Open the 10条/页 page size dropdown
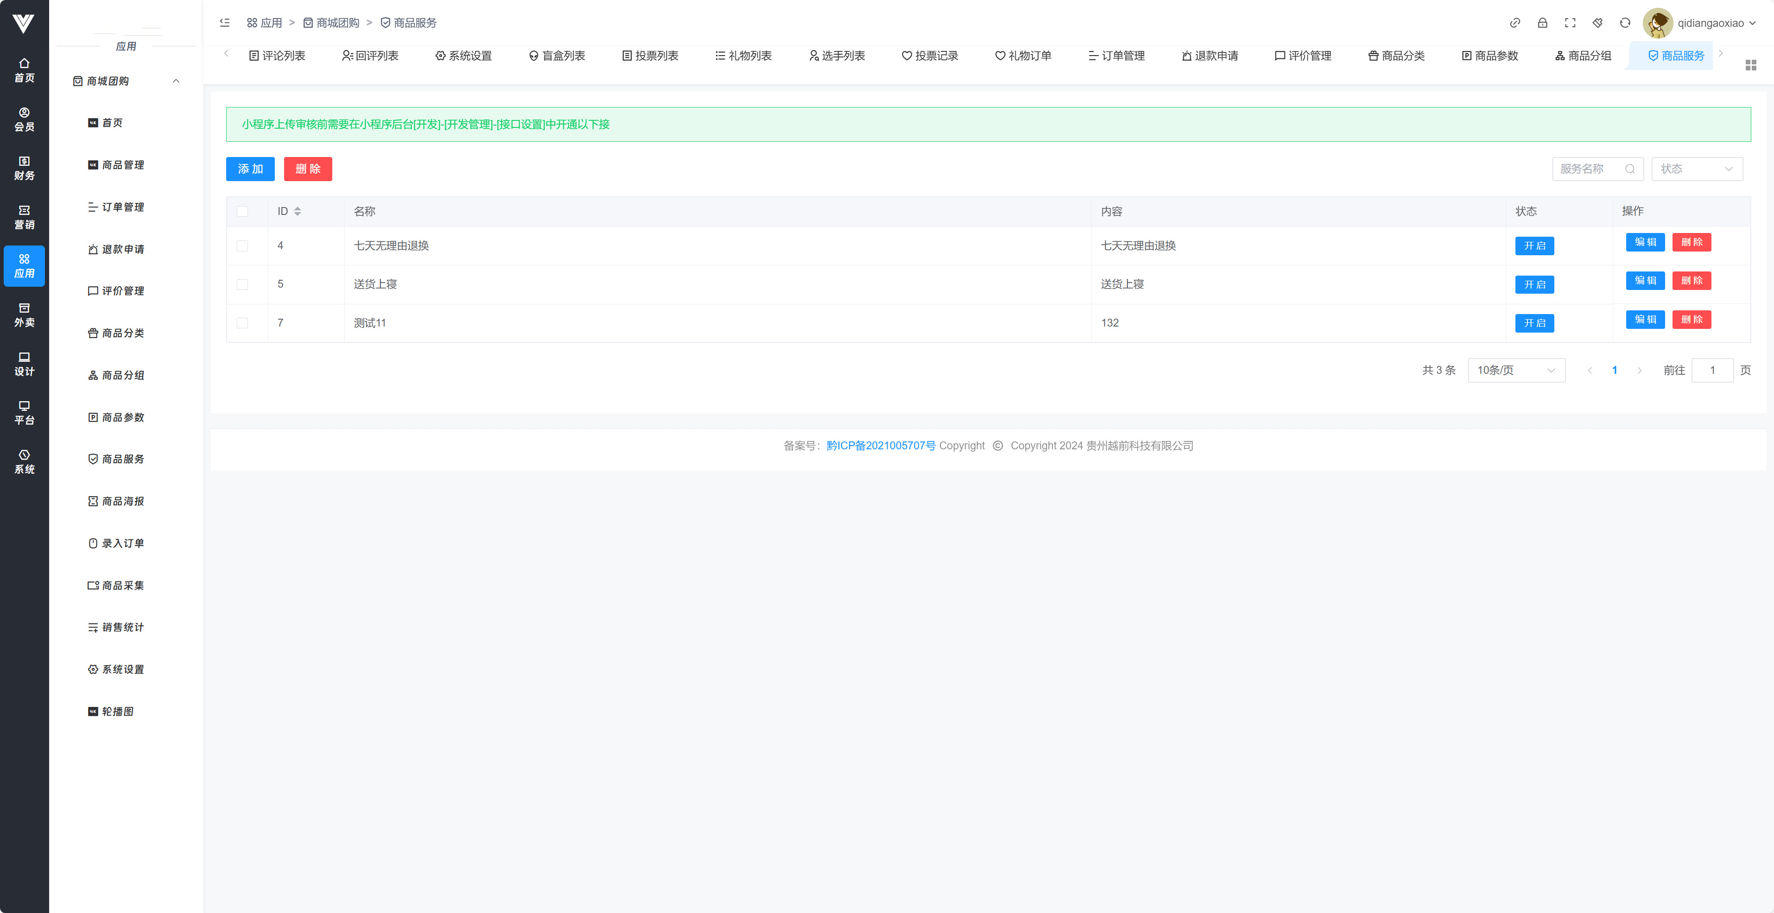Image resolution: width=1774 pixels, height=913 pixels. point(1516,371)
